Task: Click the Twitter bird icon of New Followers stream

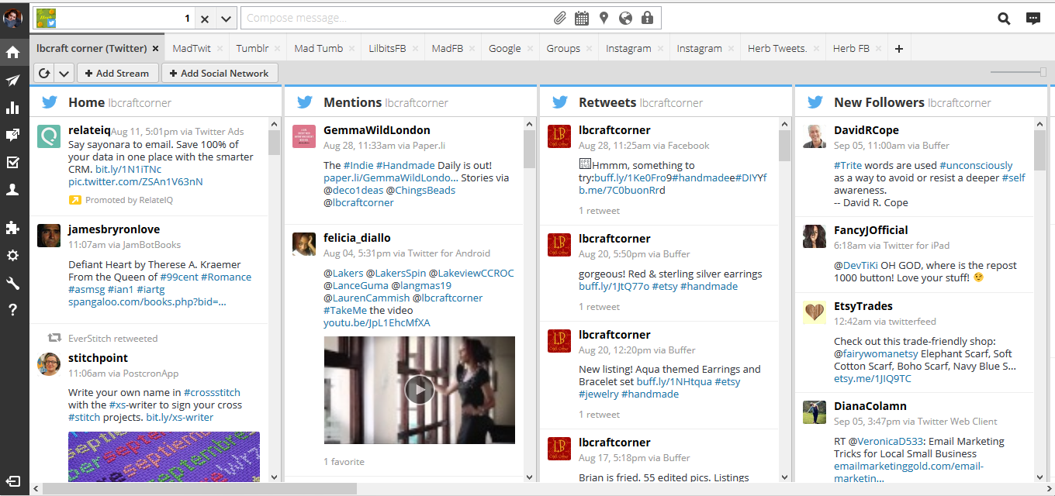Action: pyautogui.click(x=815, y=102)
